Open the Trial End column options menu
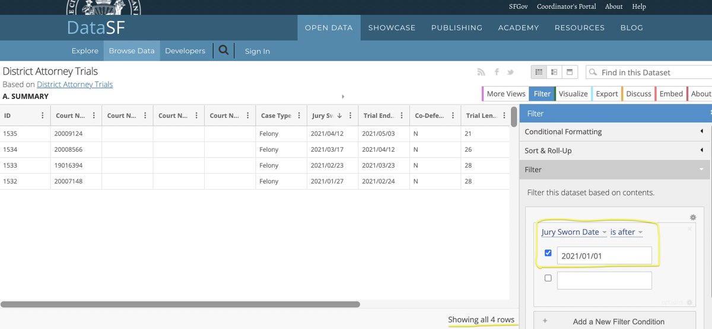Viewport: 712px width, 329px height. tap(402, 116)
